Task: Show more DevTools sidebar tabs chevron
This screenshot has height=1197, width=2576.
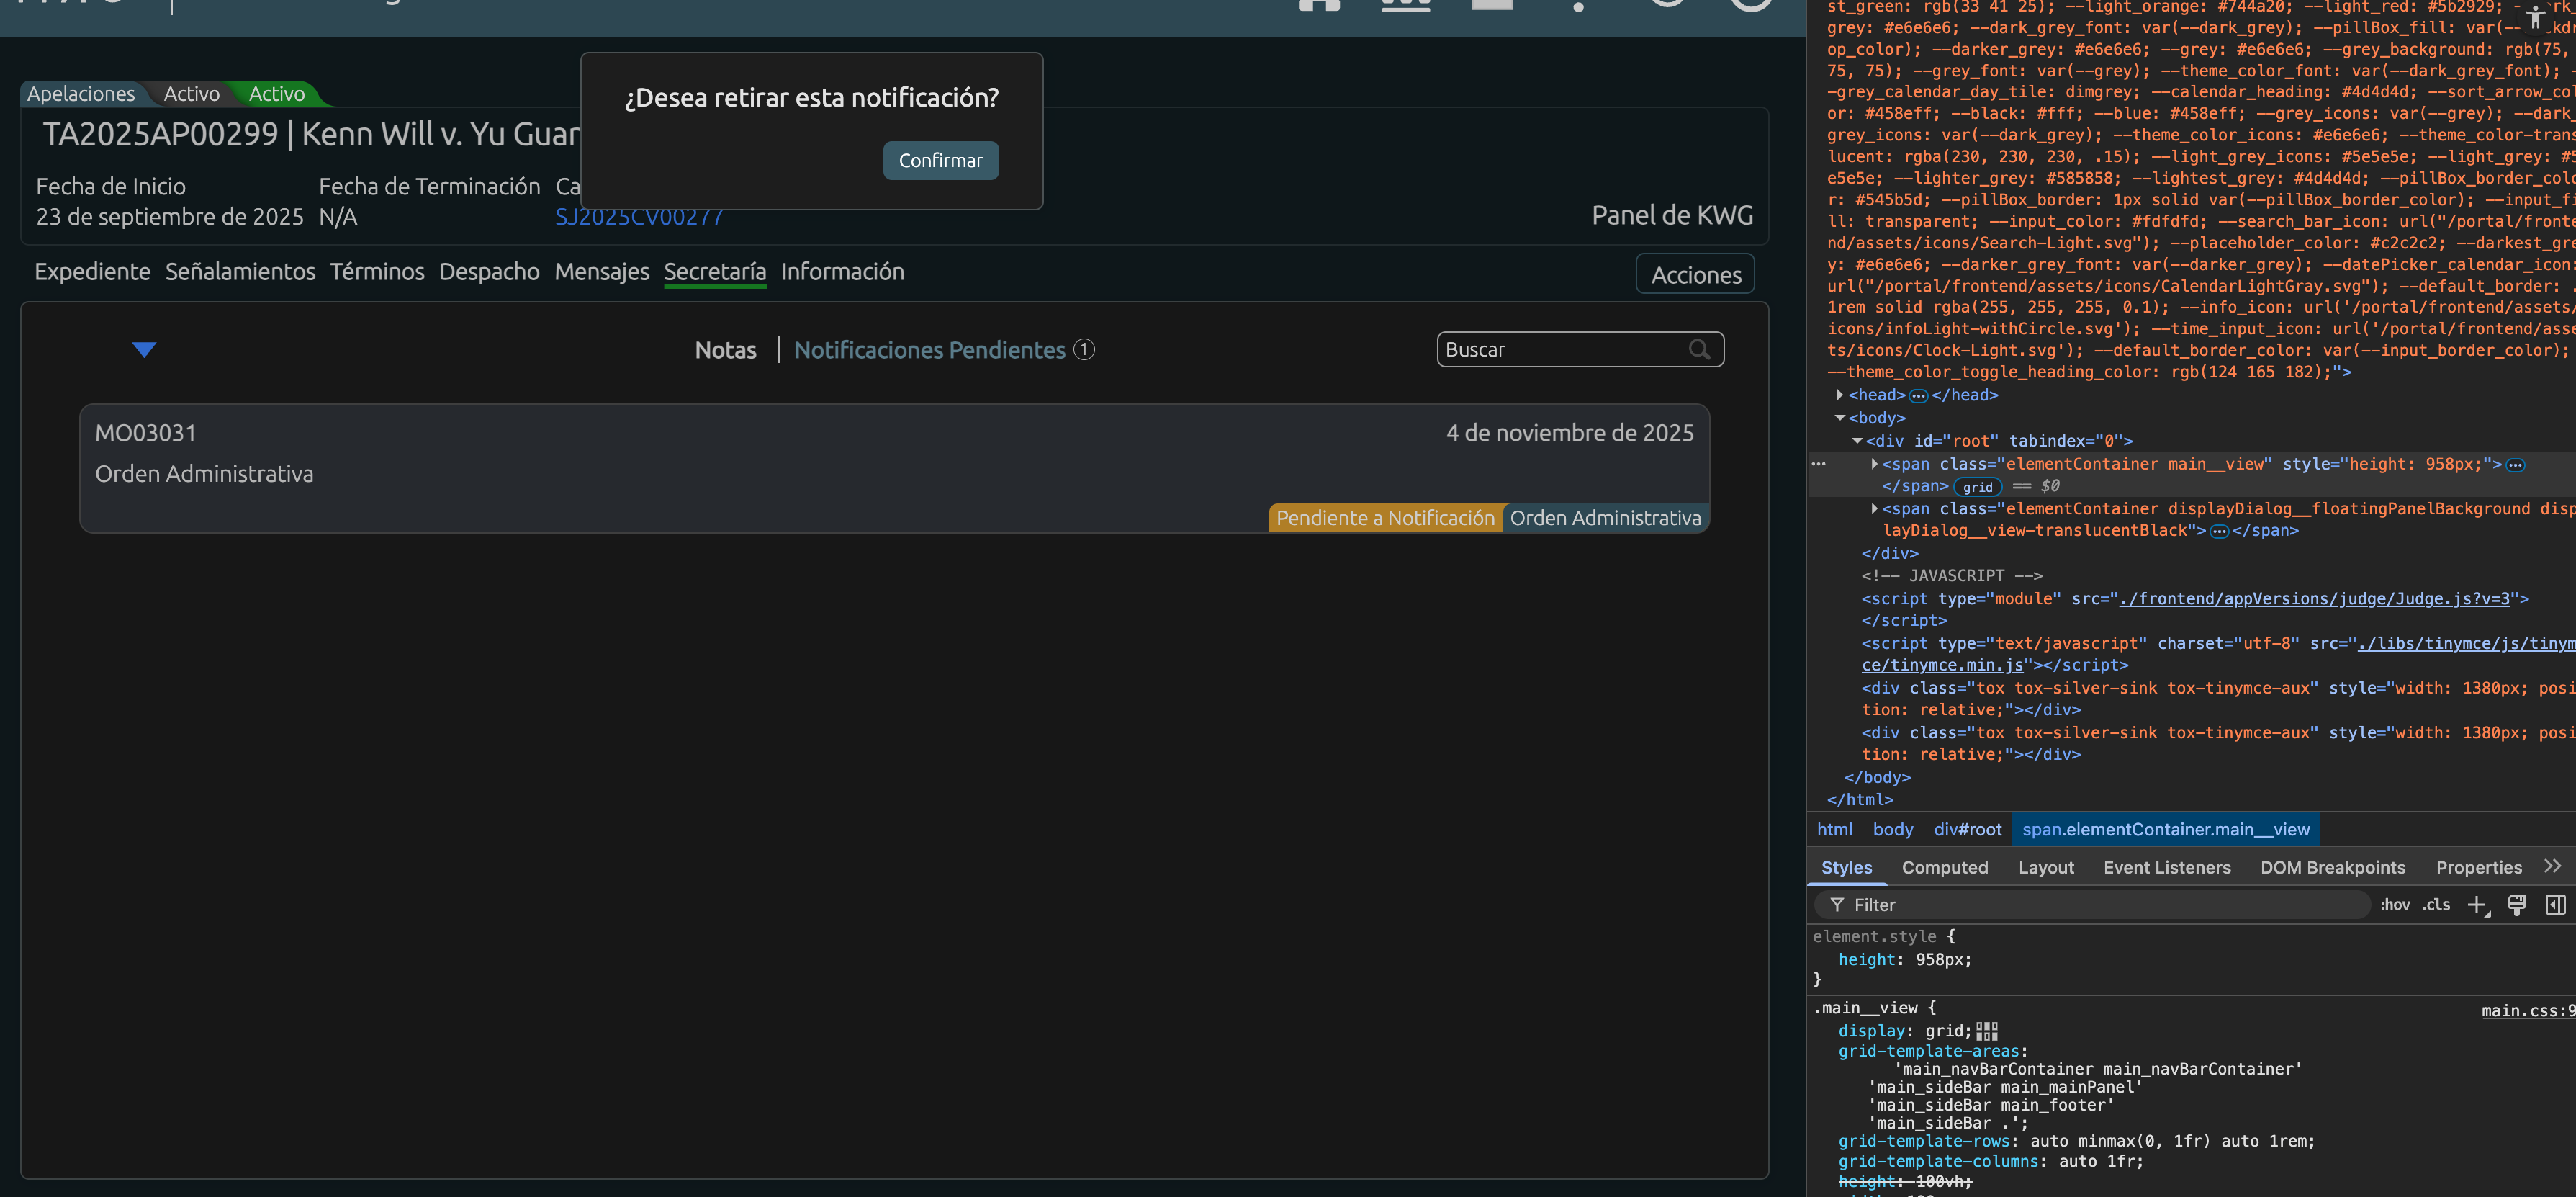Action: pos(2553,866)
